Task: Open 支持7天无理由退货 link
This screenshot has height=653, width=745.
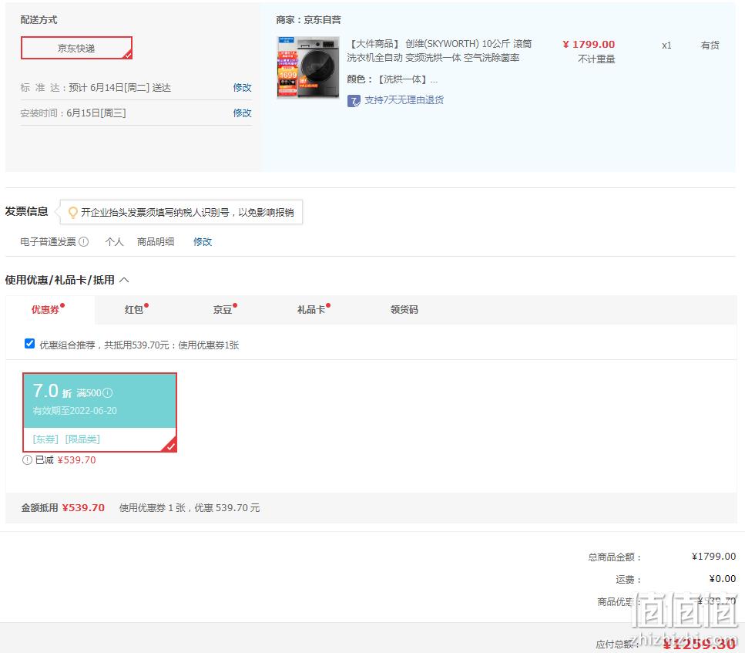Action: tap(404, 100)
